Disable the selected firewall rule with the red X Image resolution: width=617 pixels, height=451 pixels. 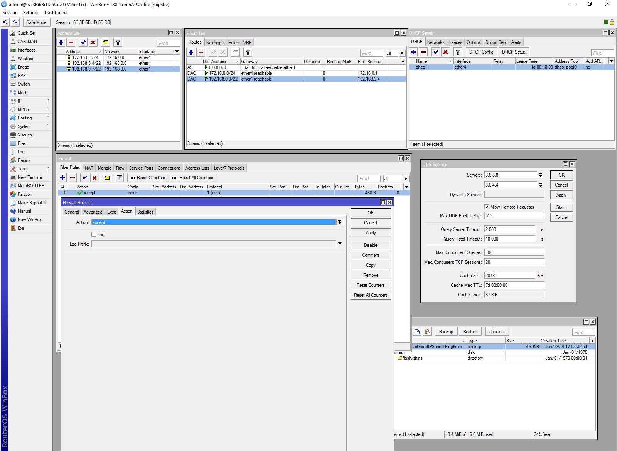[x=94, y=178]
